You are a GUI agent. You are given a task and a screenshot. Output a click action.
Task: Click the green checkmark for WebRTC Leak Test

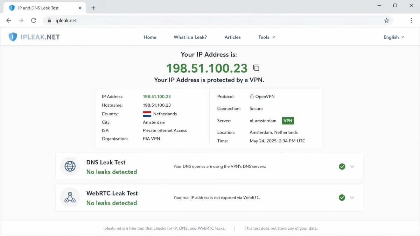click(x=342, y=198)
